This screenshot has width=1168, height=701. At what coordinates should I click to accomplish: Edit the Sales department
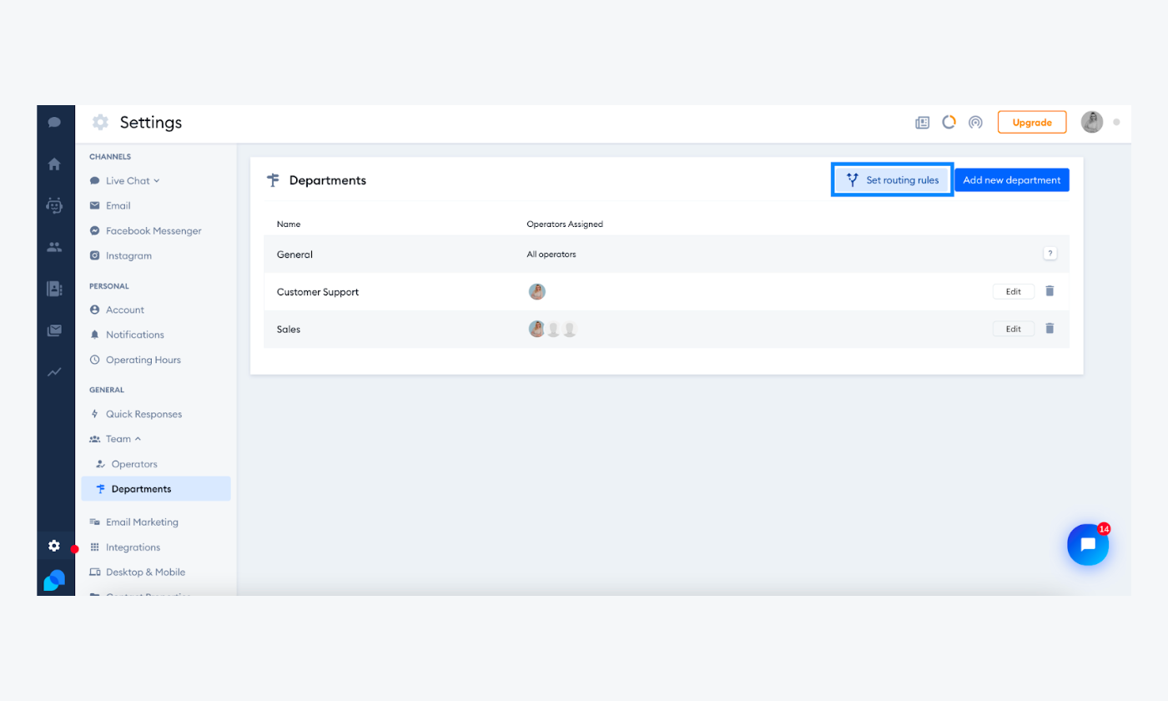pyautogui.click(x=1014, y=329)
